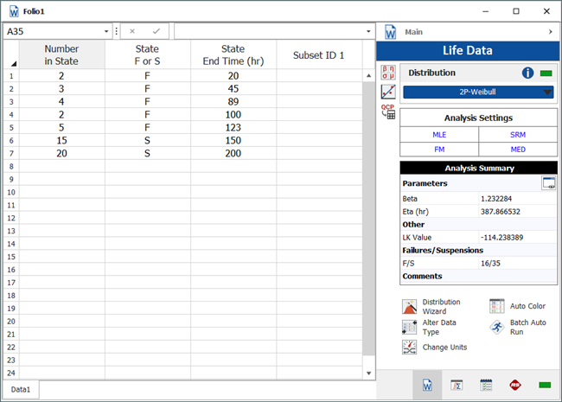Click the green bar at the control panel bottom
This screenshot has width=562, height=402.
(x=545, y=386)
